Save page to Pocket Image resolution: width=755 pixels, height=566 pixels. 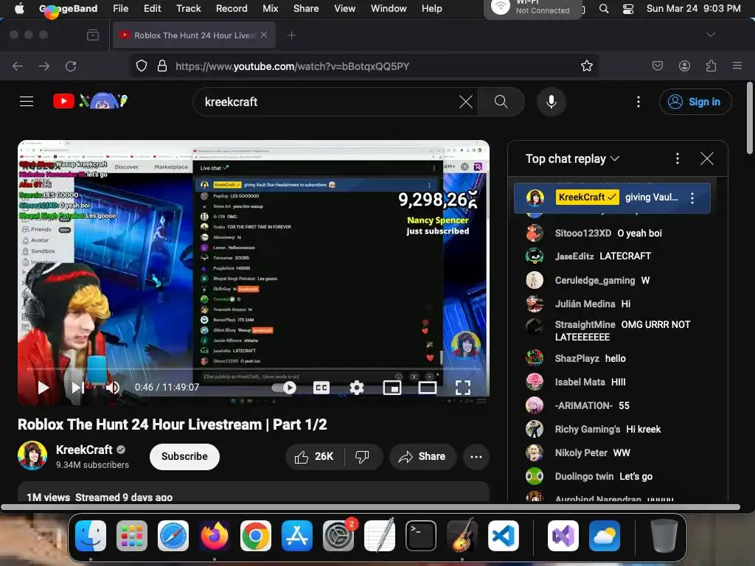coord(658,66)
